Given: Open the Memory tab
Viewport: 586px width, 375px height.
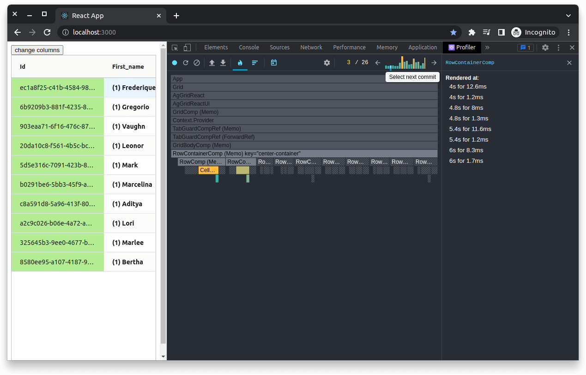Looking at the screenshot, I should tap(387, 48).
